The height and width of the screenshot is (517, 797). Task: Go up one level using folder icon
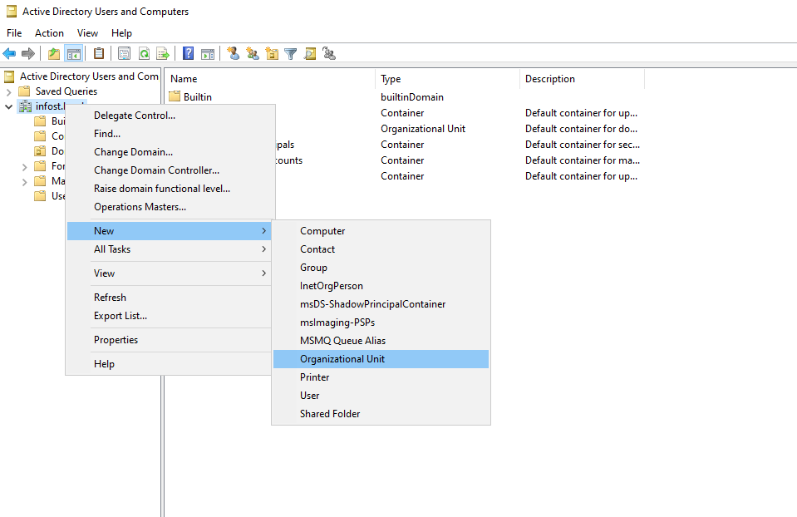pos(54,53)
